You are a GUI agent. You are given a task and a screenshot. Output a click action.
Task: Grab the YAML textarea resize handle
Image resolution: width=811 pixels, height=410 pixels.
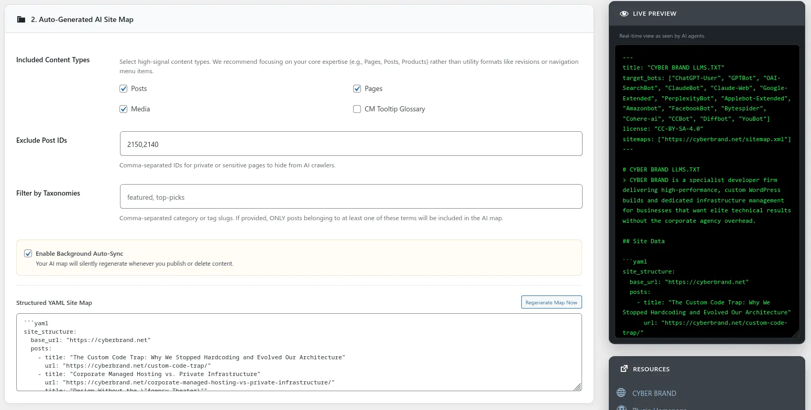577,386
